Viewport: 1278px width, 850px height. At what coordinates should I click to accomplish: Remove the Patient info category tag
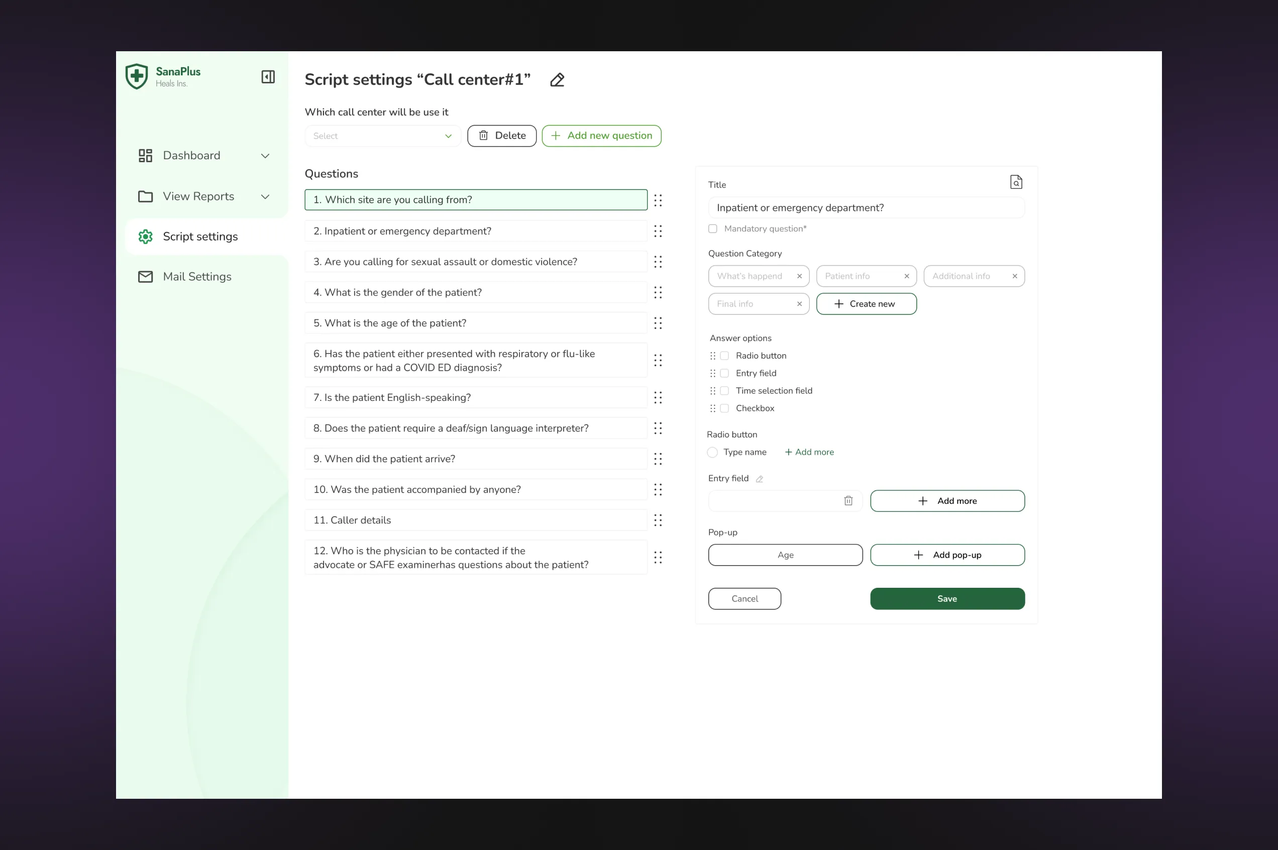(906, 276)
